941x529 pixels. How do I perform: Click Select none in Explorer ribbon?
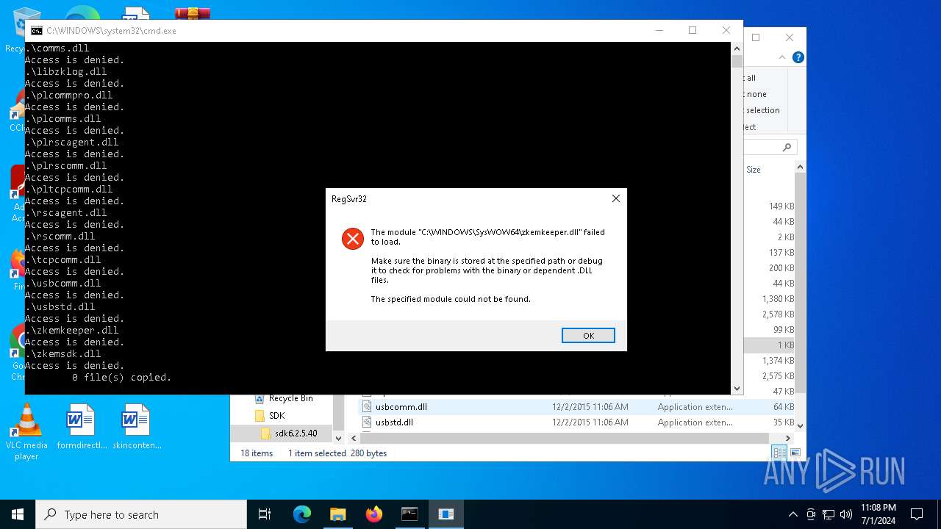tap(756, 94)
